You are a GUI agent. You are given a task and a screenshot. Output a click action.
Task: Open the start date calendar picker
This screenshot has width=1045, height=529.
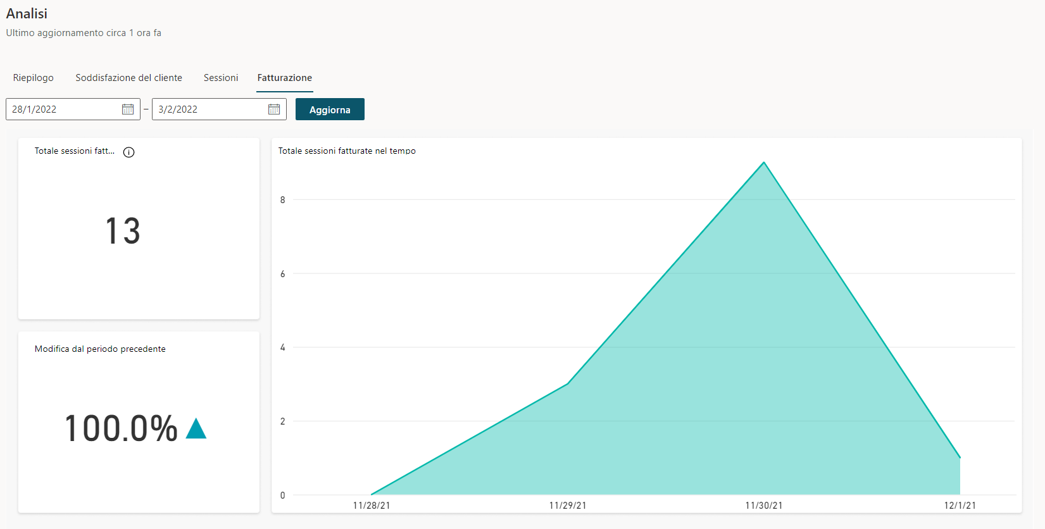[128, 109]
